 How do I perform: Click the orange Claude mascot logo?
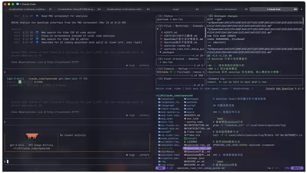click(x=32, y=136)
